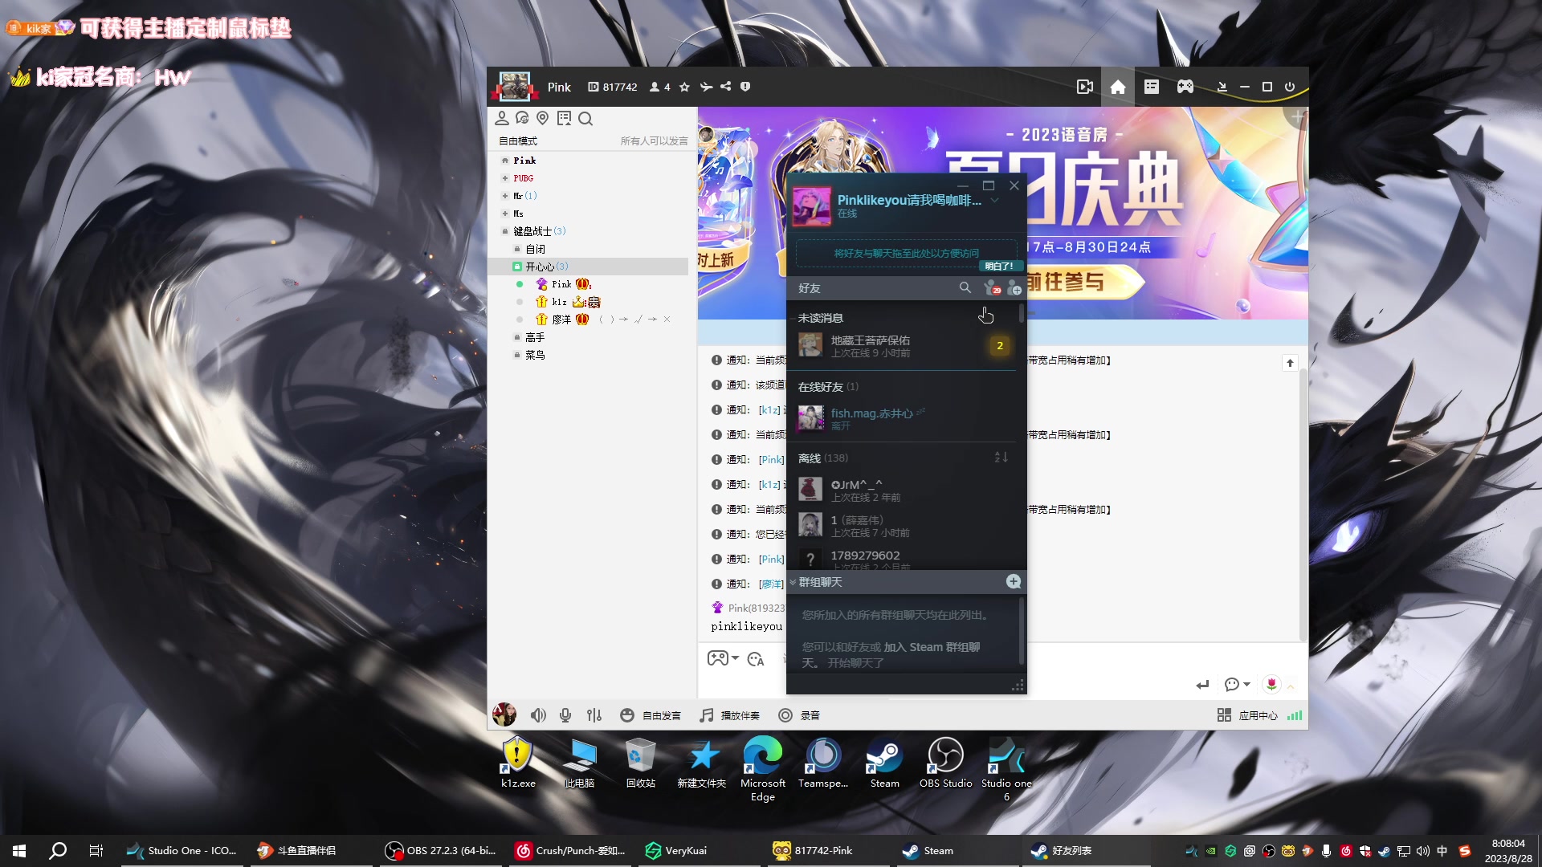This screenshot has height=867, width=1542.
Task: Click the favorite star icon beside member count
Action: [684, 87]
